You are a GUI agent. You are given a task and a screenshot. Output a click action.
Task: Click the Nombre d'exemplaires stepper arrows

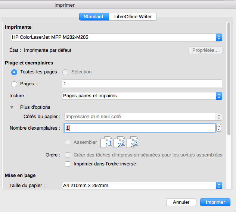[219, 128]
